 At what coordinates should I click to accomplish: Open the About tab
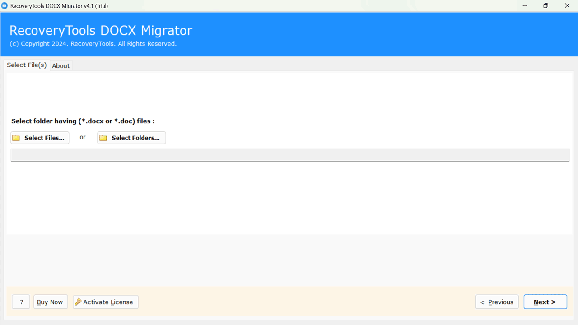coord(61,66)
